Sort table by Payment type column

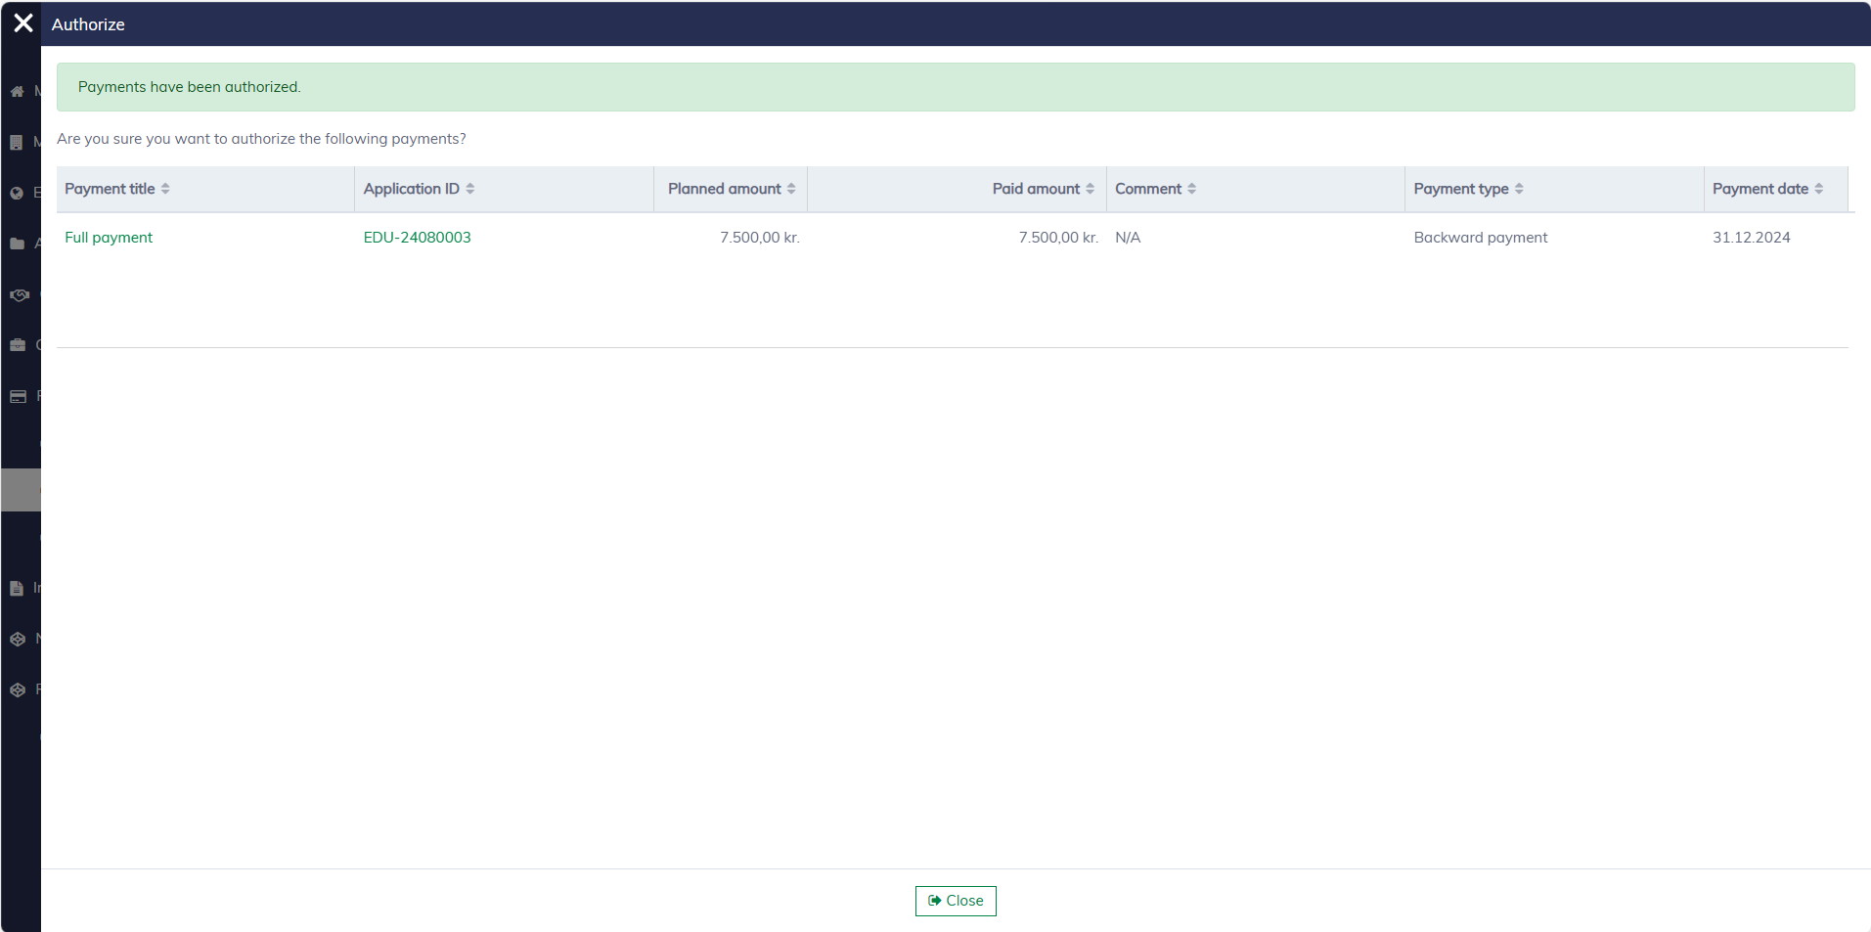(x=1519, y=189)
